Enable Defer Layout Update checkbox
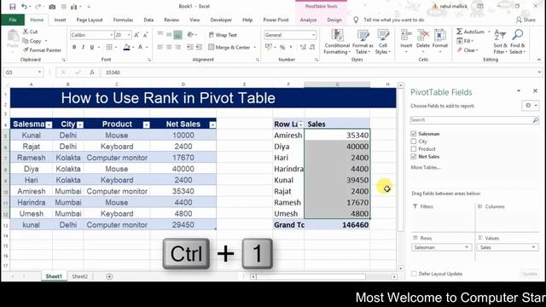Viewport: 546px width, 307px height. (x=414, y=274)
